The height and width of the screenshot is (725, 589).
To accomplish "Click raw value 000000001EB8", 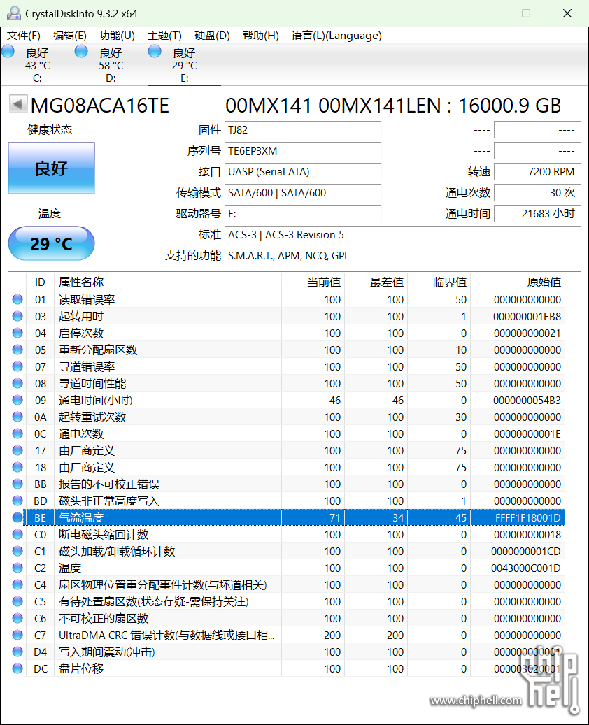I will (x=527, y=317).
